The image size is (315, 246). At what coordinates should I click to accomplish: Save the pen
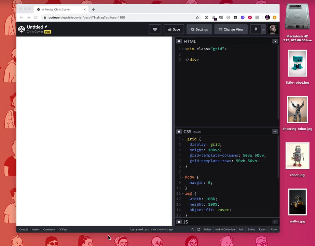(x=174, y=29)
